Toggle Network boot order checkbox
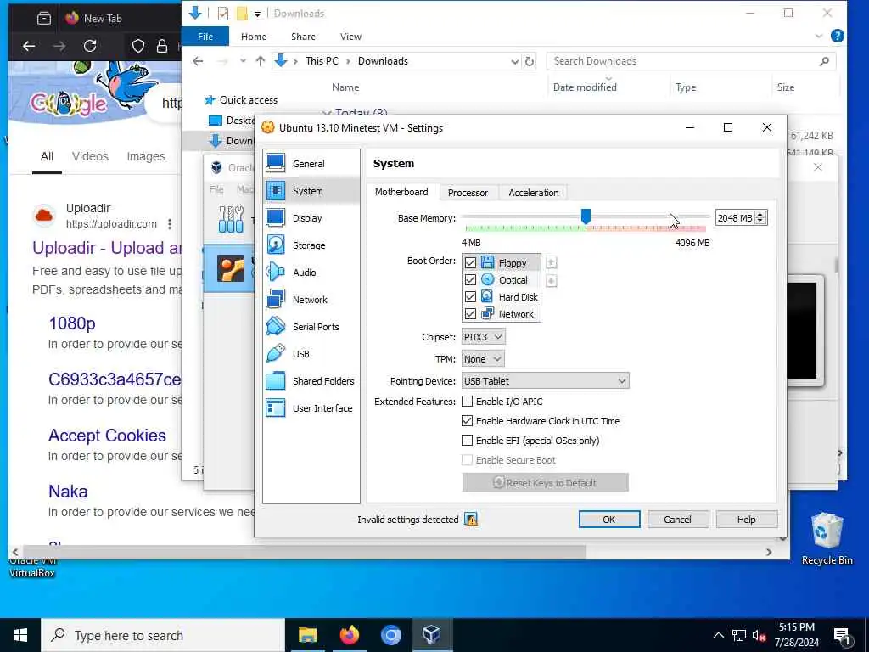The height and width of the screenshot is (652, 869). [x=470, y=314]
